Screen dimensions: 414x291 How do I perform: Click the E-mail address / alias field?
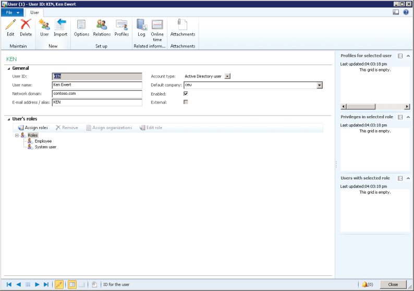(x=97, y=102)
